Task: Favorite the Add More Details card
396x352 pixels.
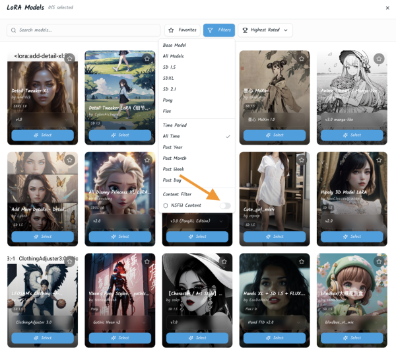Action: click(x=70, y=160)
